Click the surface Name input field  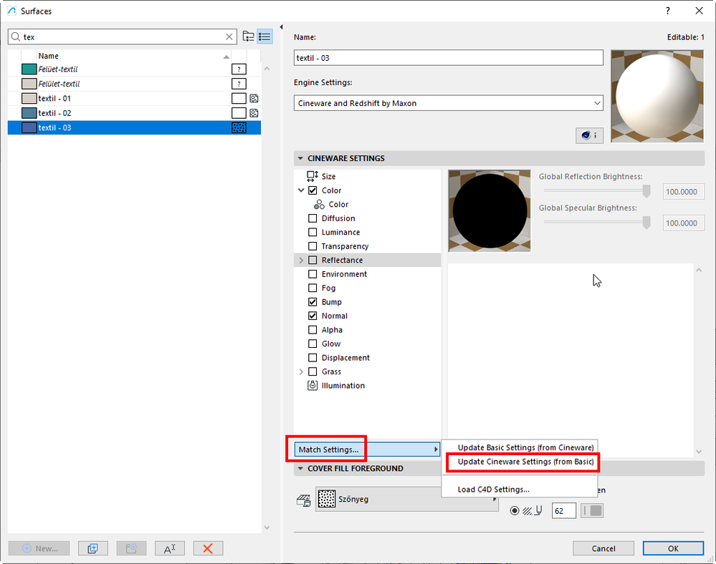coord(449,58)
